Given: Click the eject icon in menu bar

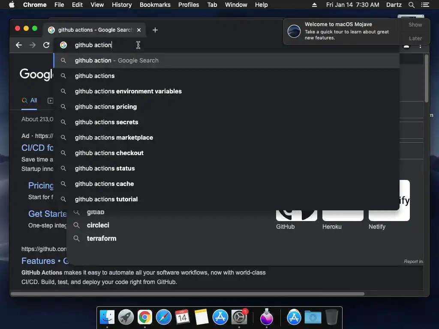Looking at the screenshot, I should (314, 5).
